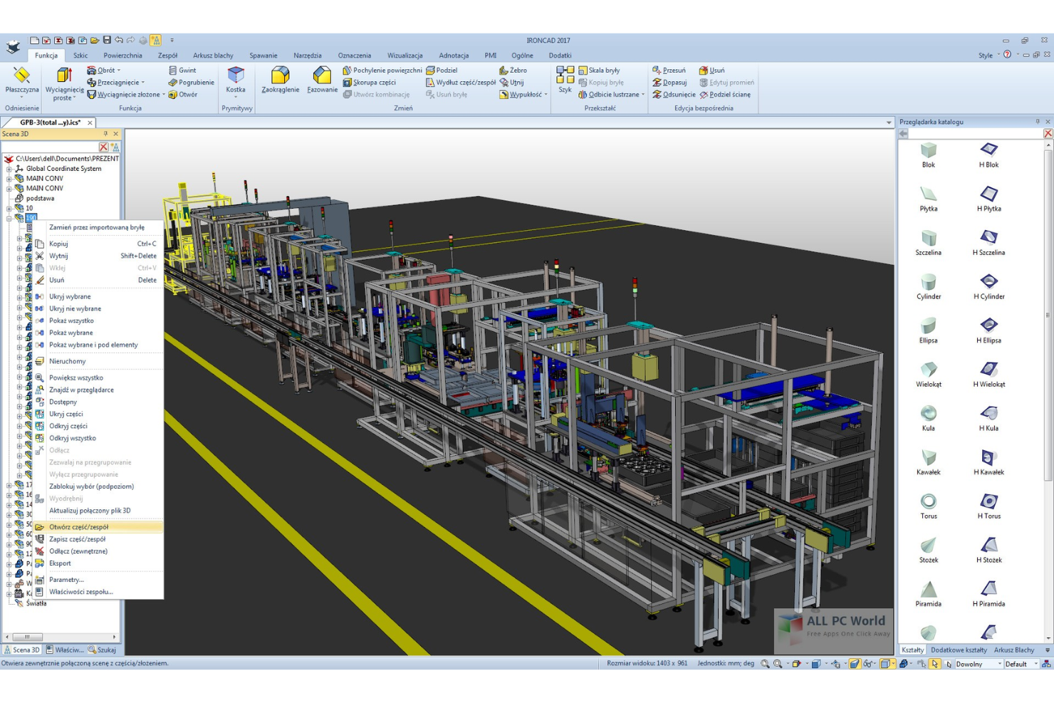Pin the Scena 3D panel
The width and height of the screenshot is (1054, 703).
point(105,134)
